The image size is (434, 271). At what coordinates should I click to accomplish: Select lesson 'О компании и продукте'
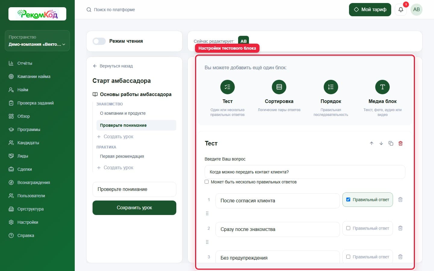(123, 113)
